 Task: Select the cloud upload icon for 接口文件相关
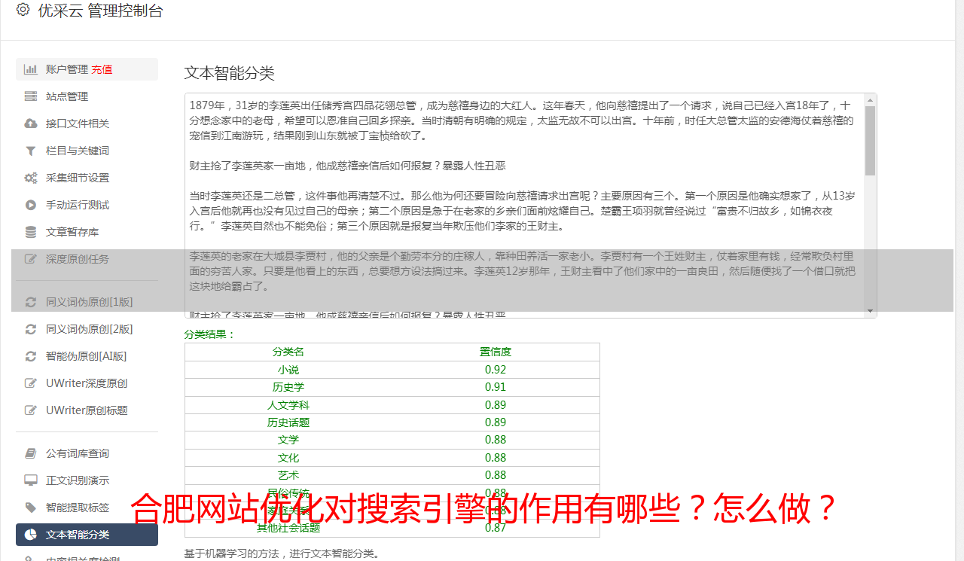pyautogui.click(x=31, y=123)
